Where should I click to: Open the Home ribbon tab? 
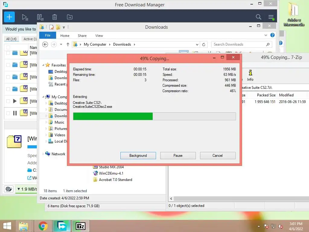coord(65,36)
